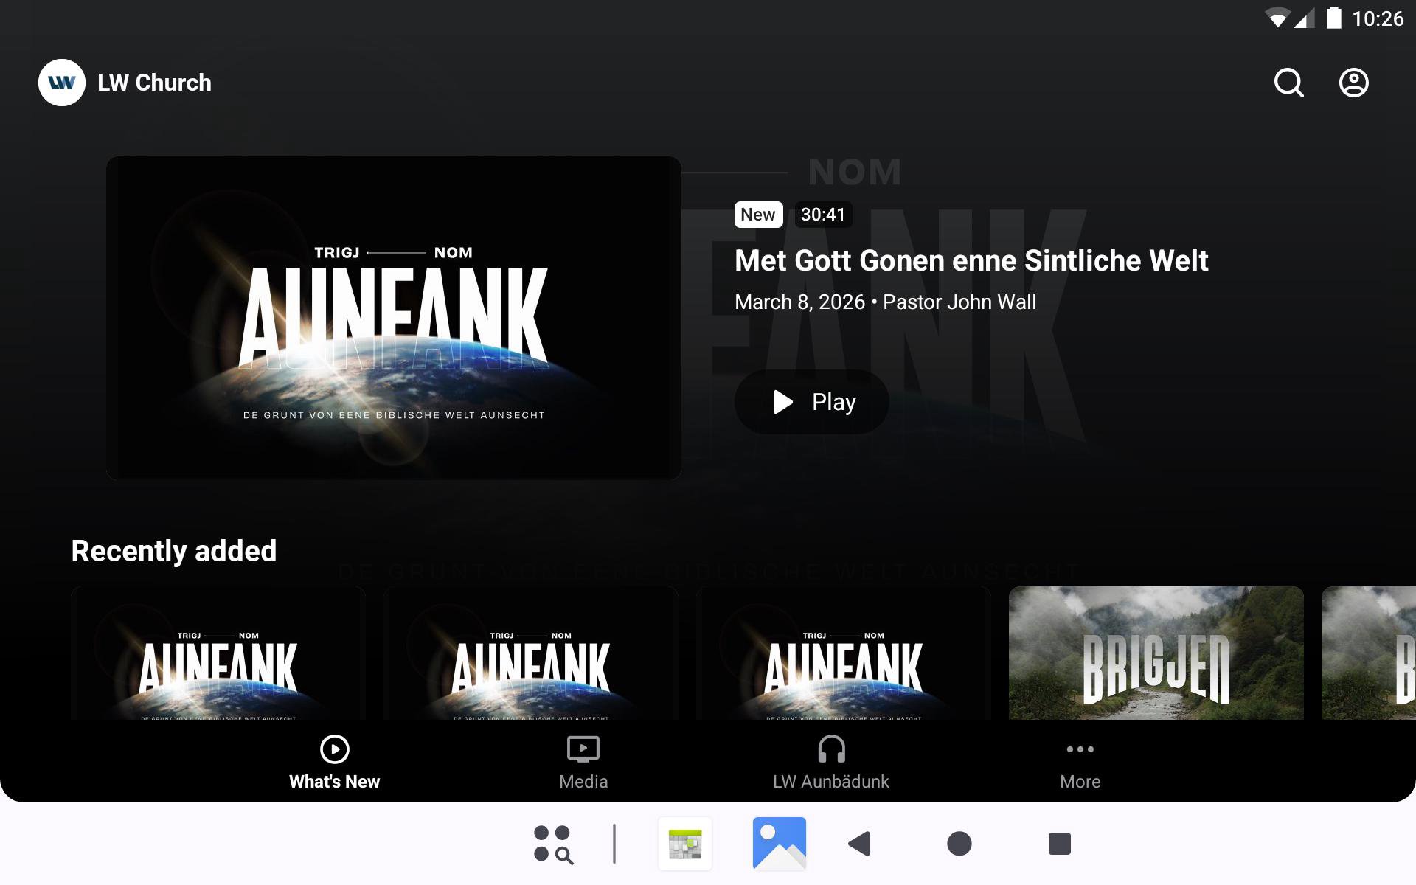Tap the sermon title Met Gott Gonen
The width and height of the screenshot is (1416, 885).
[x=971, y=260]
